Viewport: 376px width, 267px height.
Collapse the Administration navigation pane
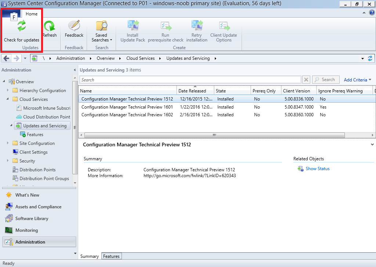point(75,70)
